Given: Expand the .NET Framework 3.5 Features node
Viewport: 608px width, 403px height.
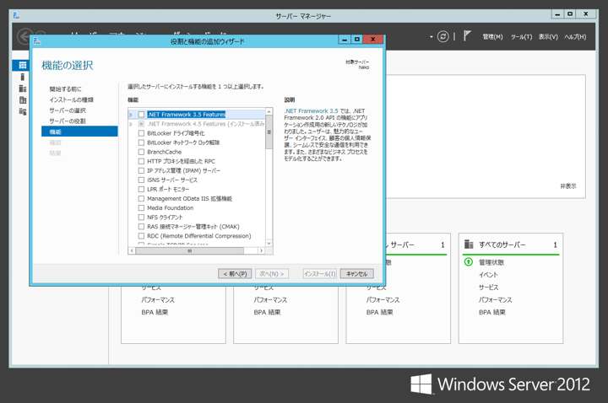Looking at the screenshot, I should point(132,115).
